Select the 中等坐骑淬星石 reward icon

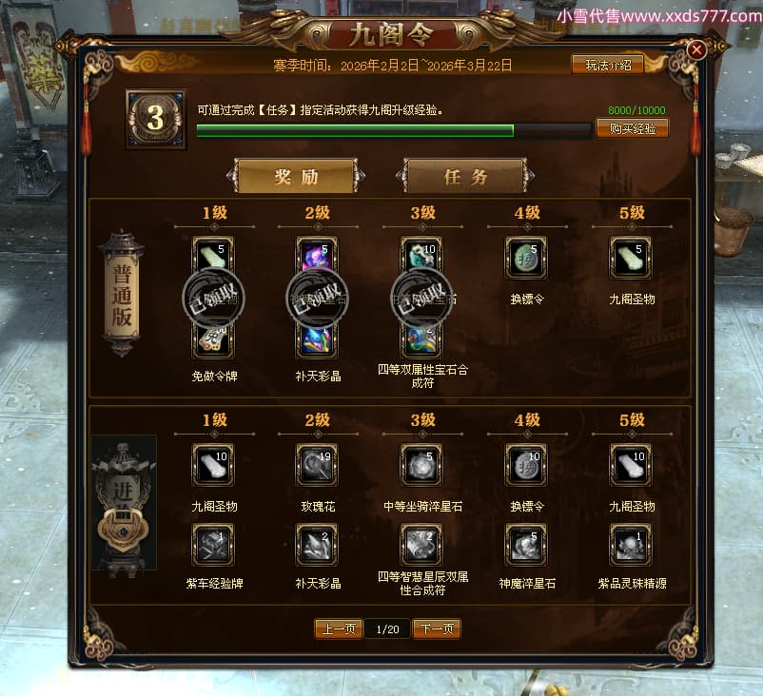421,465
